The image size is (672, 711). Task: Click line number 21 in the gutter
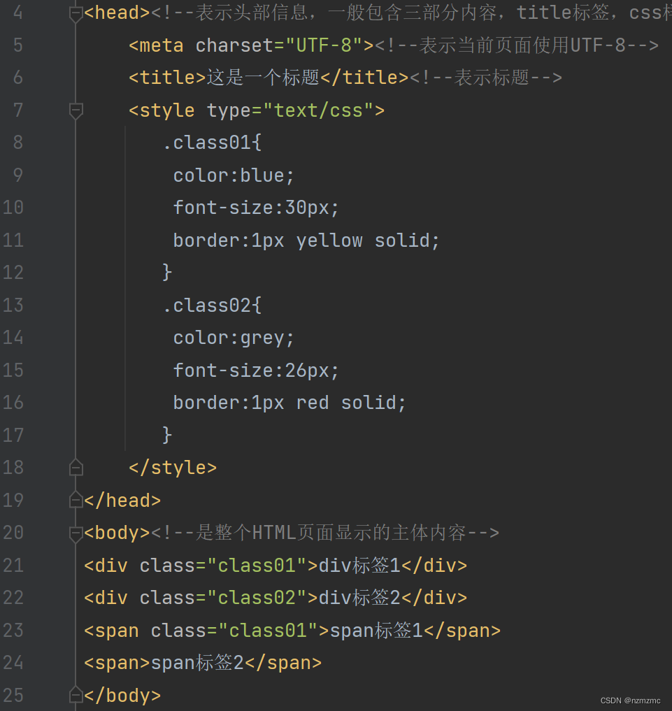[x=13, y=565]
